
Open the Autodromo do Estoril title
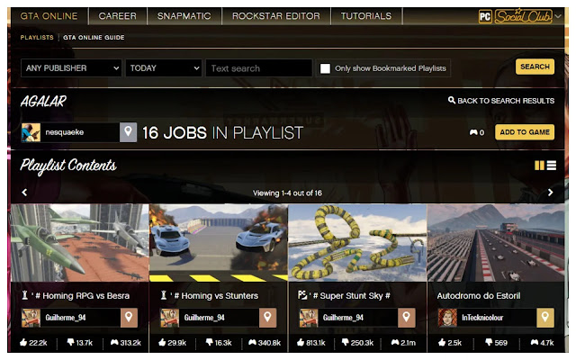coord(479,296)
